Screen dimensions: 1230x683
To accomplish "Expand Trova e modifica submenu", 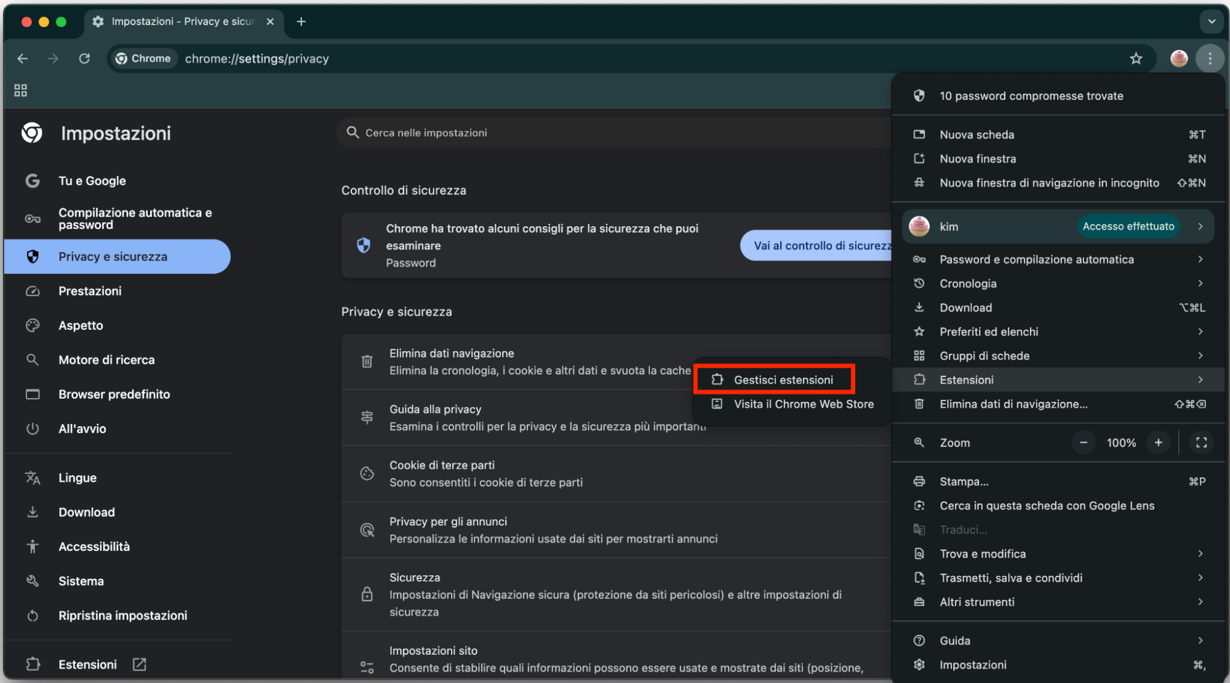I will pyautogui.click(x=1058, y=554).
